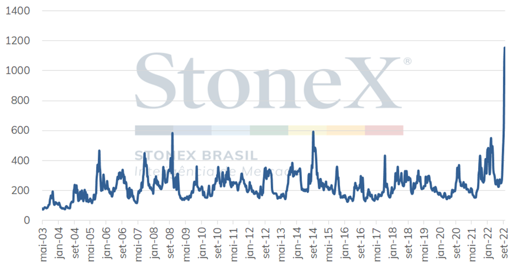This screenshot has width=513, height=267.
Task: Click the set-22 peak of the line
Action: pos(504,48)
